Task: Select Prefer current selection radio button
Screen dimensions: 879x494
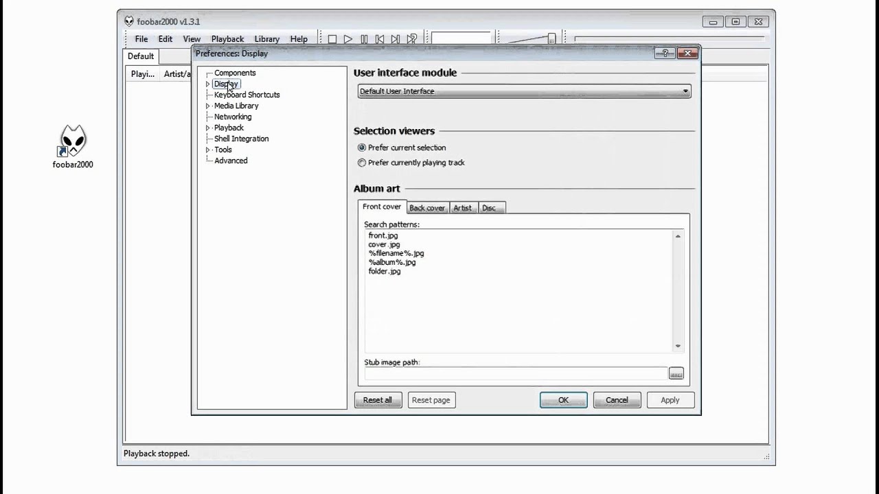Action: pyautogui.click(x=362, y=148)
